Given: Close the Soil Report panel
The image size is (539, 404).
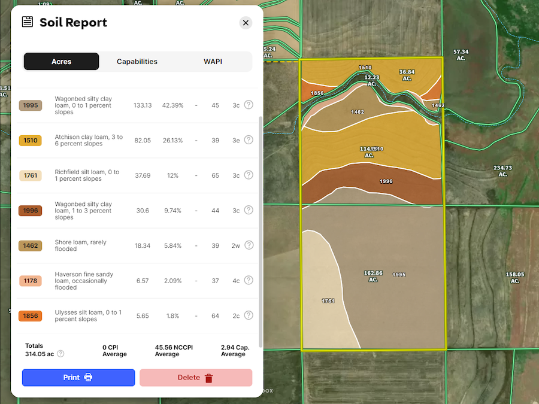Looking at the screenshot, I should pos(246,23).
